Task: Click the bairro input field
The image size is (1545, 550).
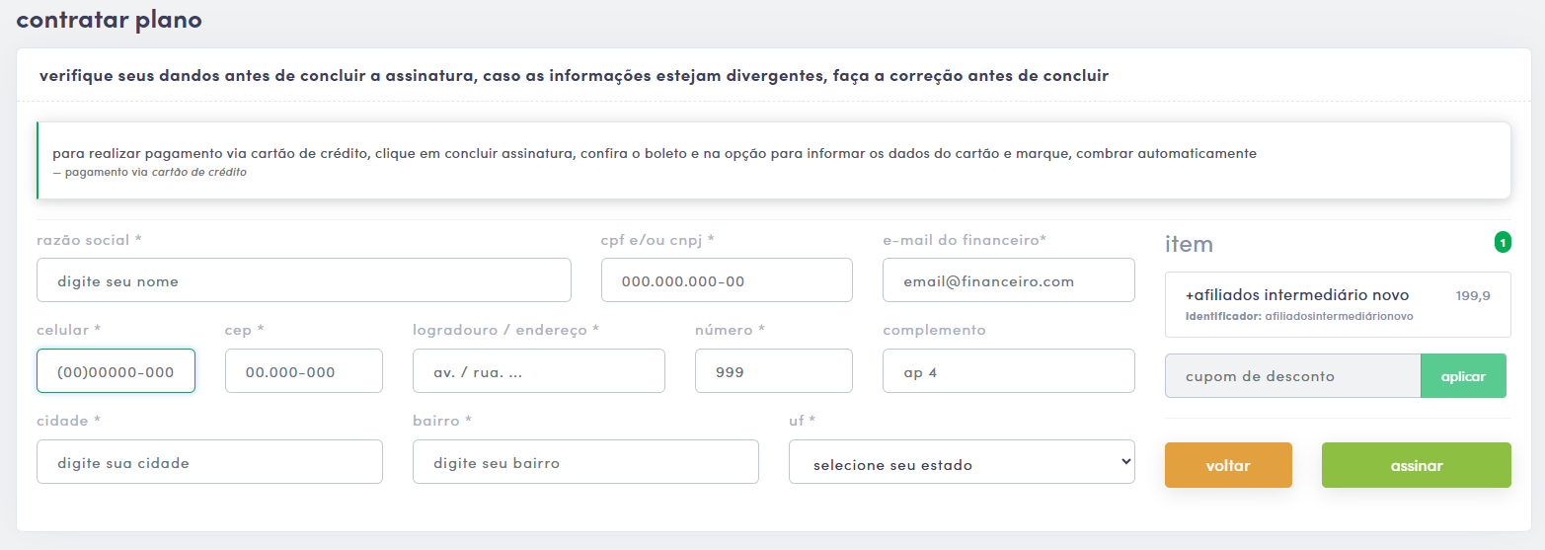Action: point(585,461)
